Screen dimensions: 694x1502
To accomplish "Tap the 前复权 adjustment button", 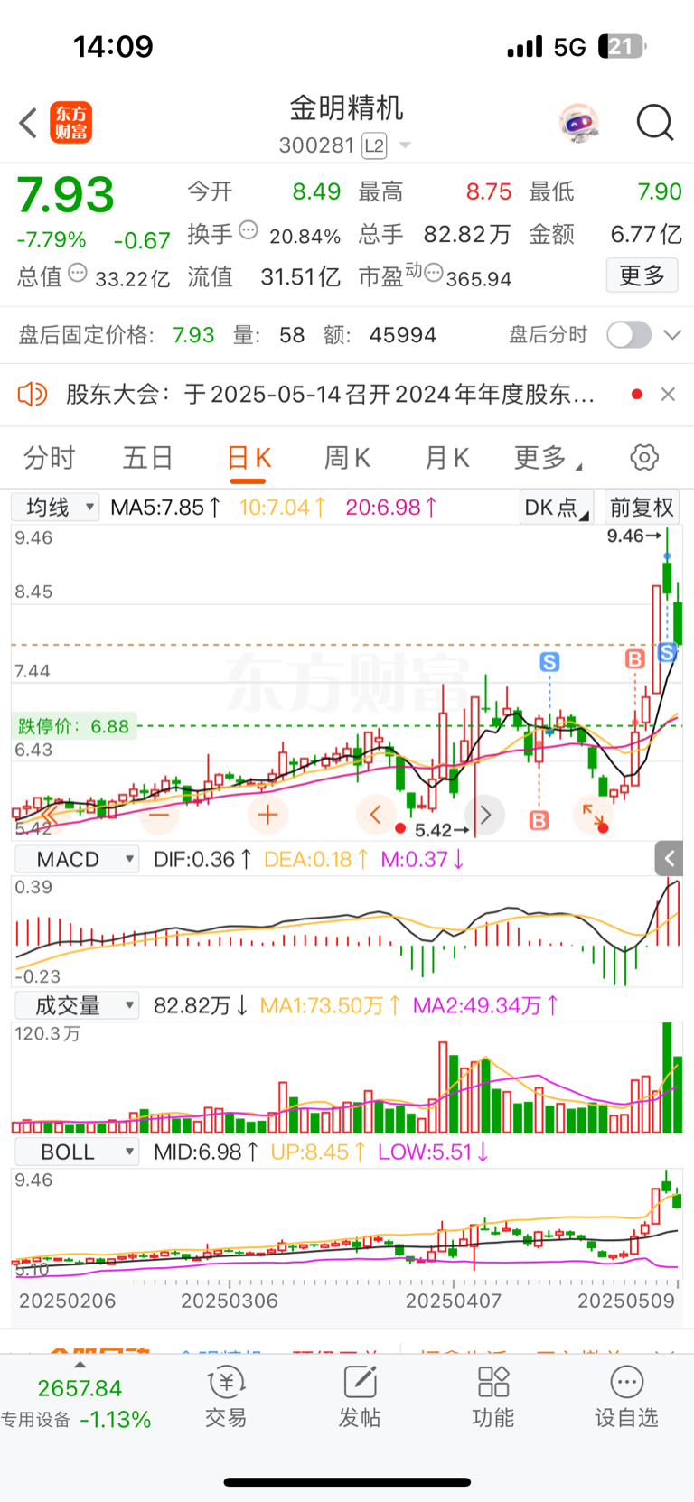I will (642, 508).
